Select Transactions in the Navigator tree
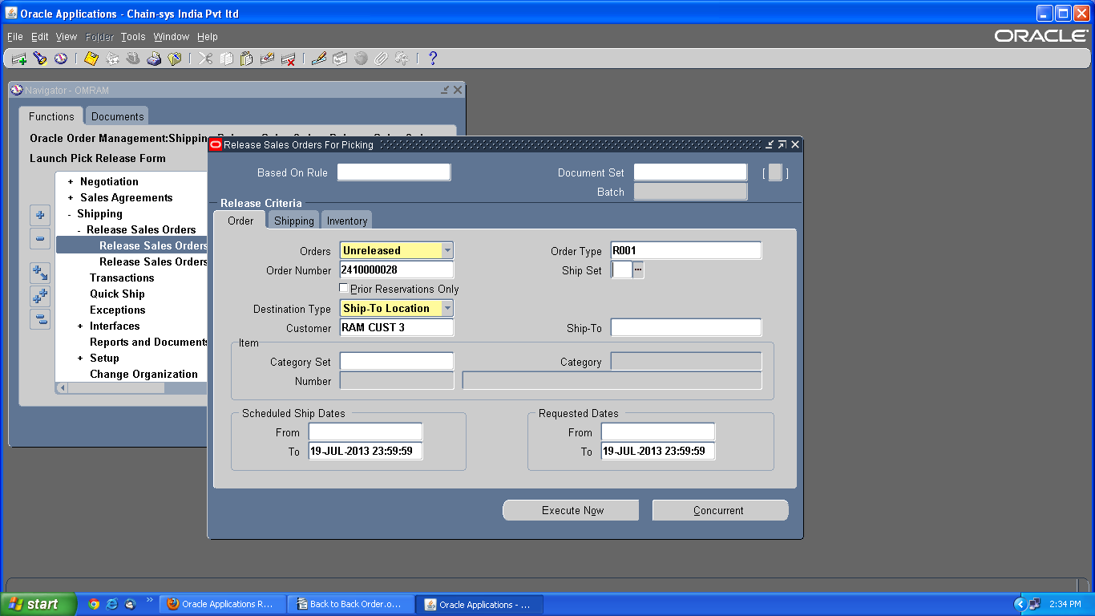Image resolution: width=1095 pixels, height=616 pixels. click(122, 278)
